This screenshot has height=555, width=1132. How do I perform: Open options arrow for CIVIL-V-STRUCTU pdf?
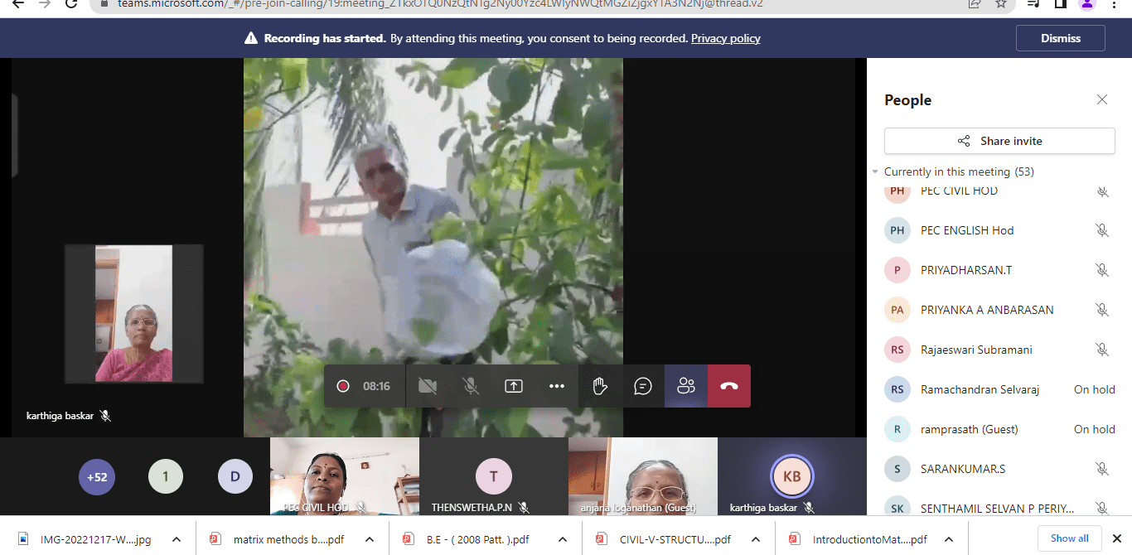[x=755, y=539]
